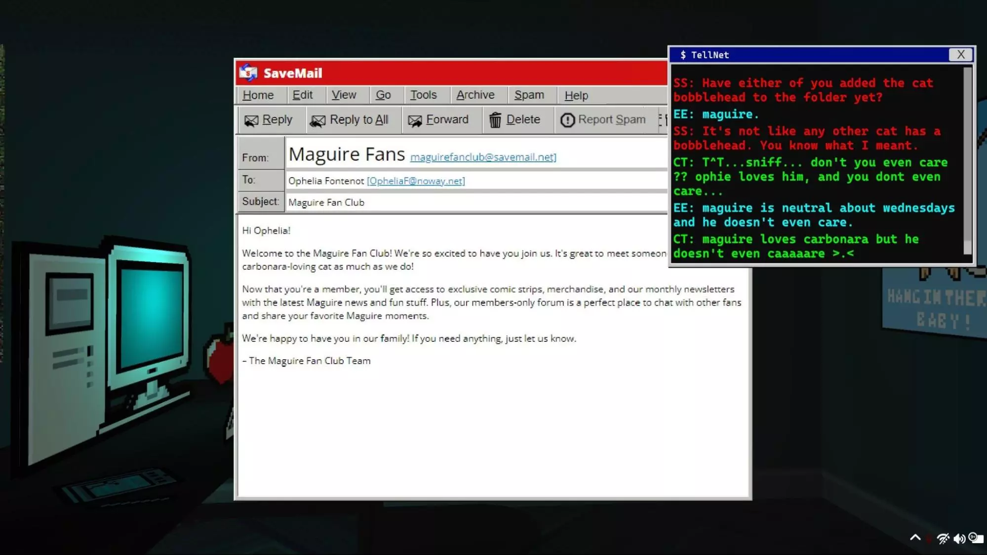
Task: Click the Report Spam warning icon
Action: click(x=567, y=120)
